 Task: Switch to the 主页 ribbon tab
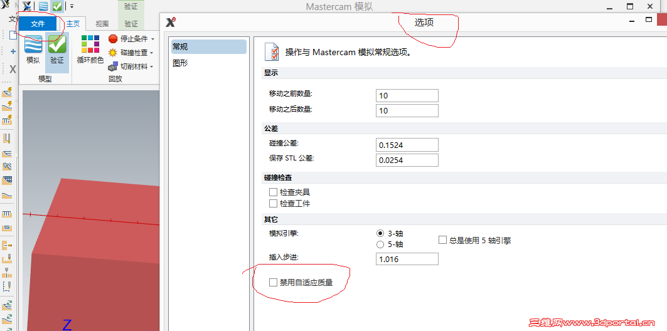click(73, 24)
